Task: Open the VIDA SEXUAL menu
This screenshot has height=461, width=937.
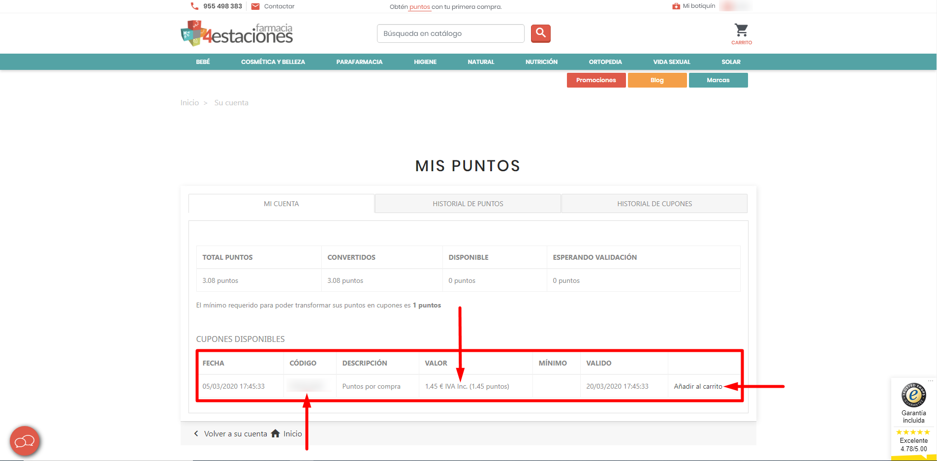Action: (x=672, y=62)
